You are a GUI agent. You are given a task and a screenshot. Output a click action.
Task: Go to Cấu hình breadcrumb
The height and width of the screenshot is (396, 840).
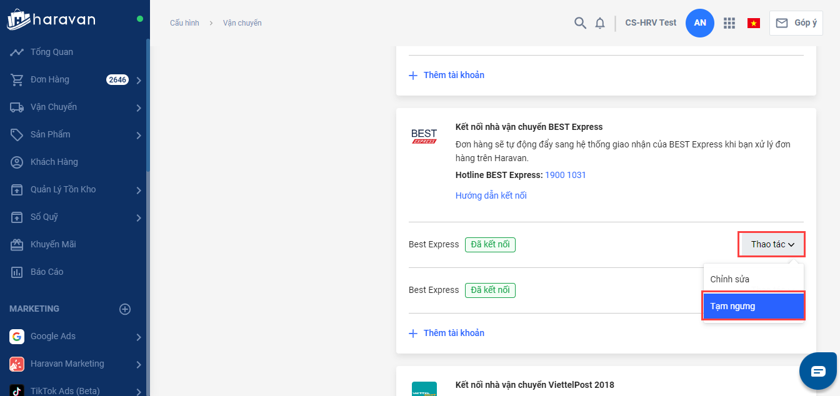pos(184,23)
